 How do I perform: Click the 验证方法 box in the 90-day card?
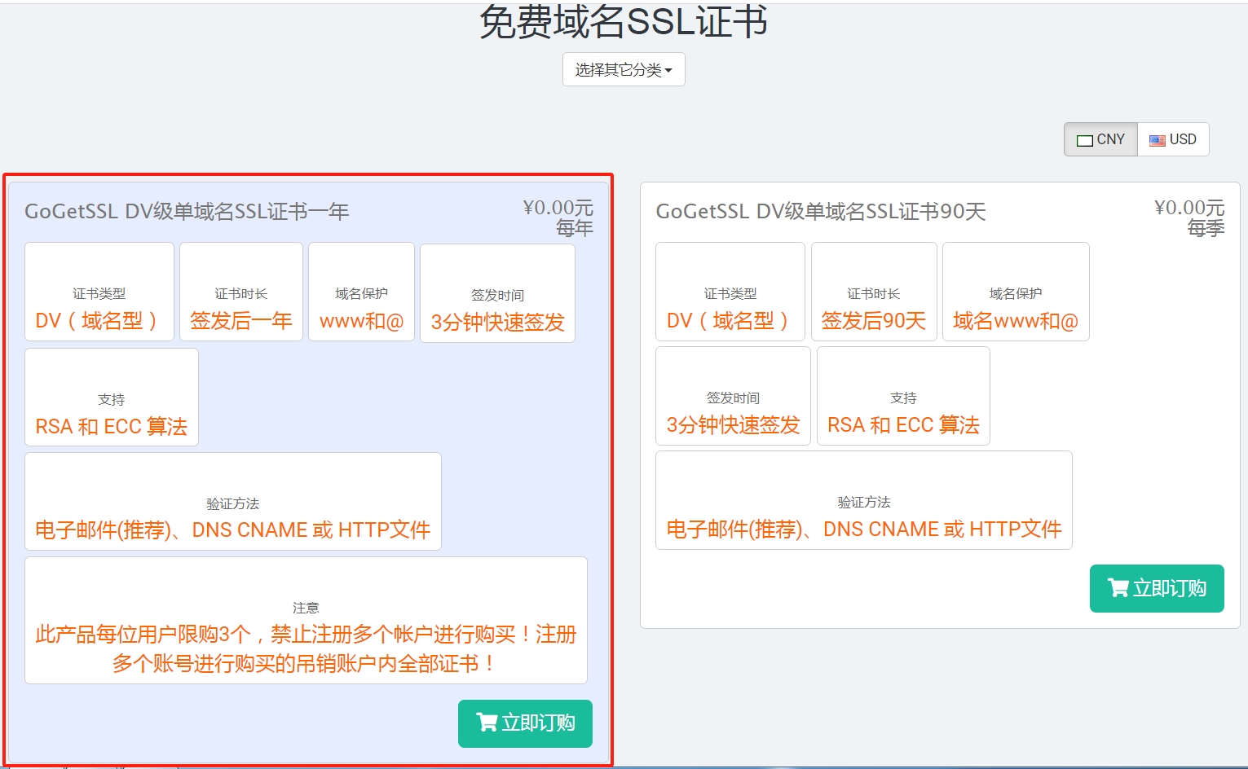864,500
